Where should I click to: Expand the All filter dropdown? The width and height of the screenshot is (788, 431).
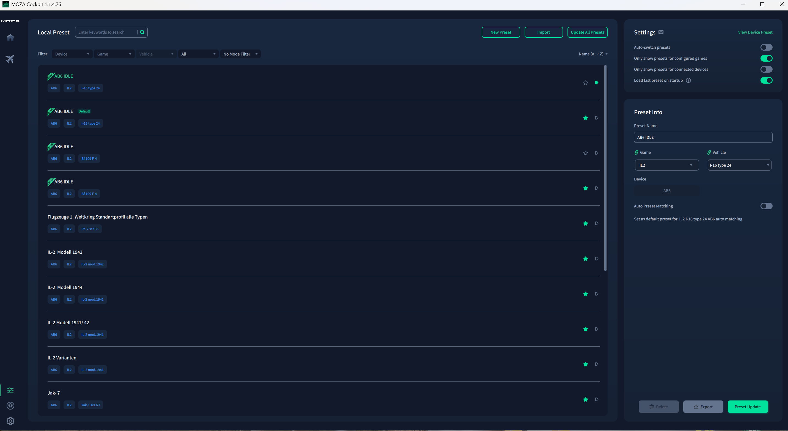click(x=198, y=54)
